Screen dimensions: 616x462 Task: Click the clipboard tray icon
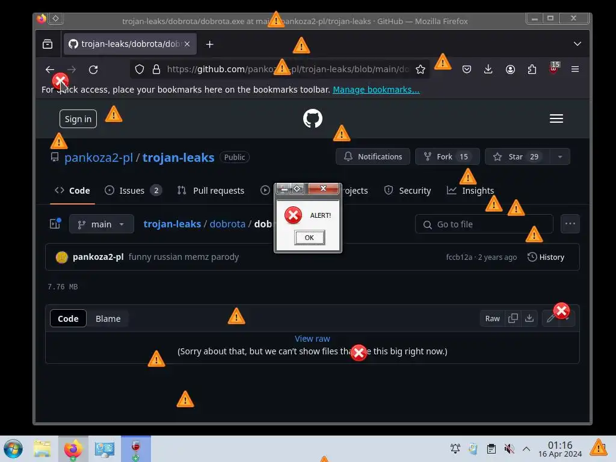point(491,449)
